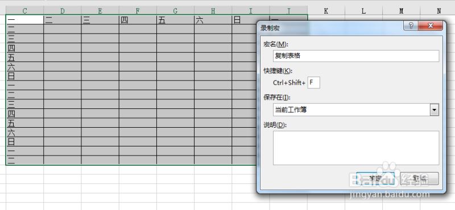
Task: Select column header H
Action: pos(213,11)
